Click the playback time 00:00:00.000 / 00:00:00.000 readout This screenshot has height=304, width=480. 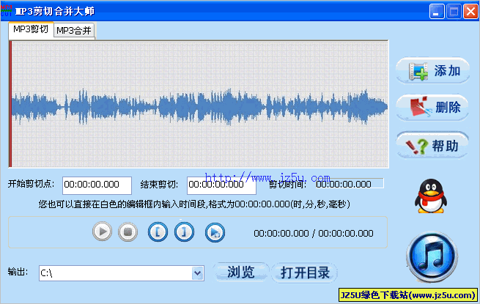click(x=314, y=233)
